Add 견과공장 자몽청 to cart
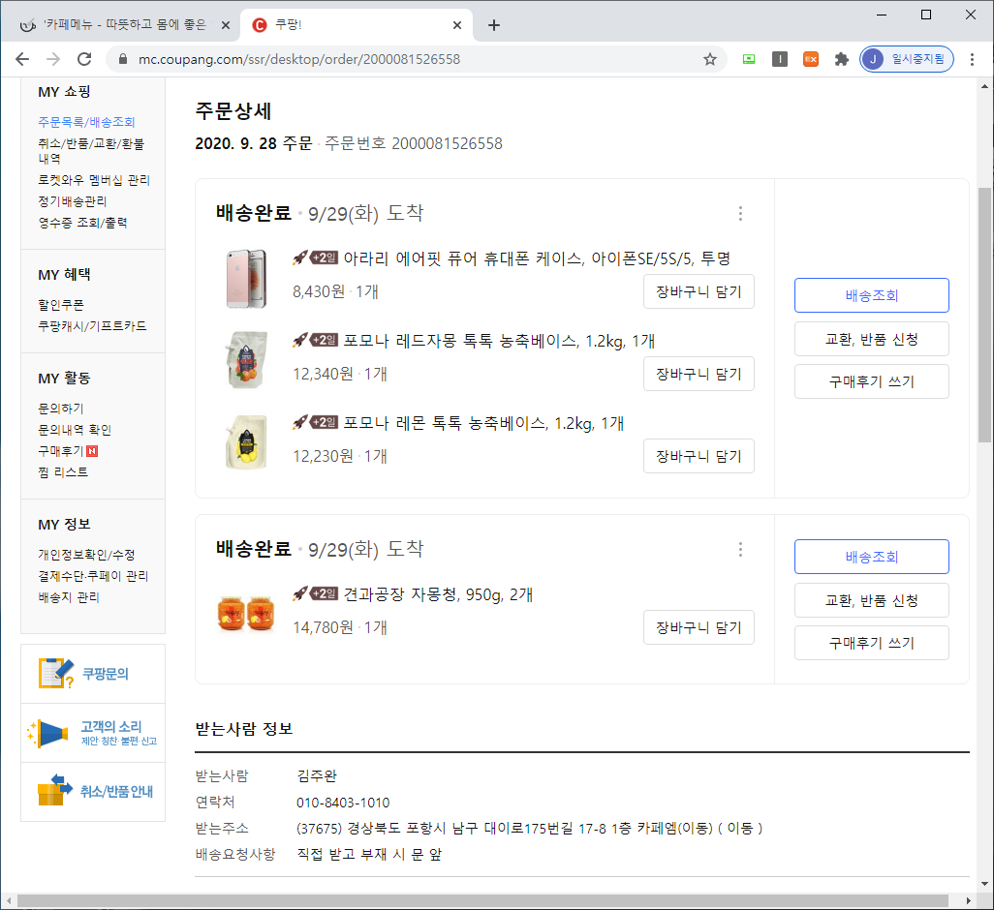994x910 pixels. tap(699, 627)
